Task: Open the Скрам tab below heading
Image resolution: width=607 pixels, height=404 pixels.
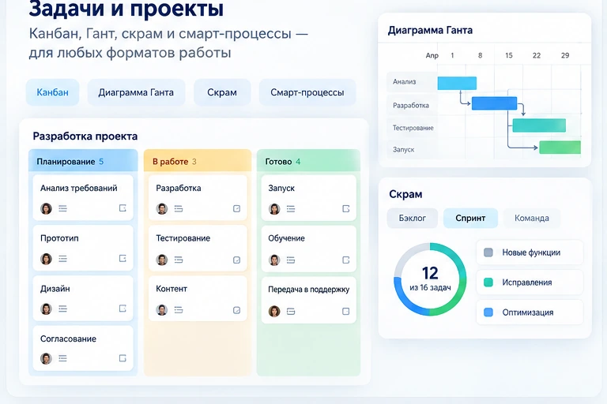Action: pos(222,92)
